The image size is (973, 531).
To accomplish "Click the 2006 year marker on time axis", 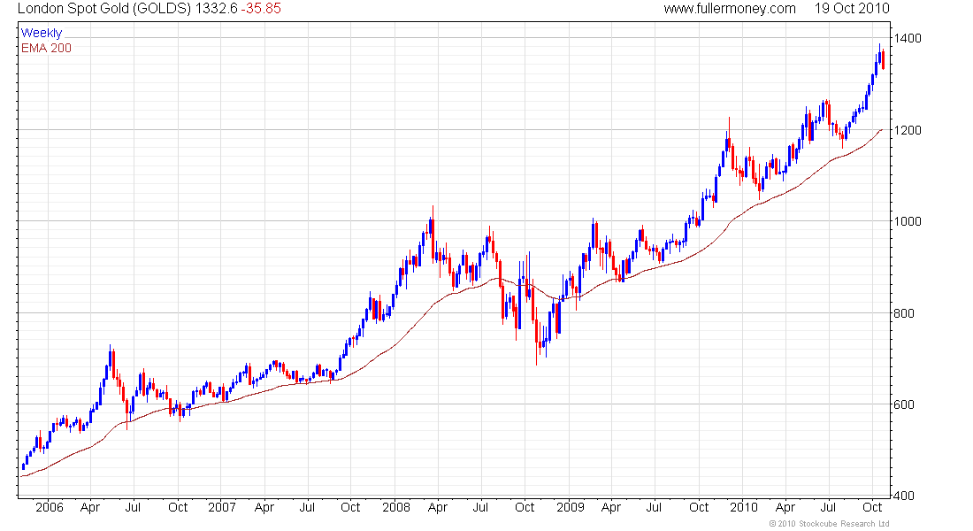I will 50,507.
